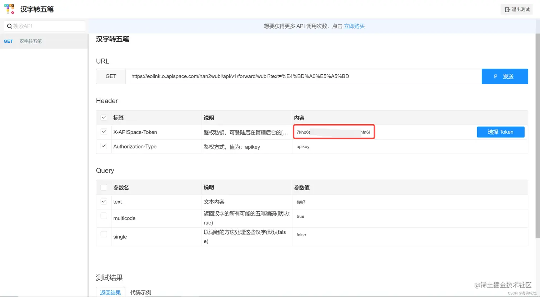Click the X-APISpace-Token value field
The width and height of the screenshot is (540, 297).
(334, 132)
